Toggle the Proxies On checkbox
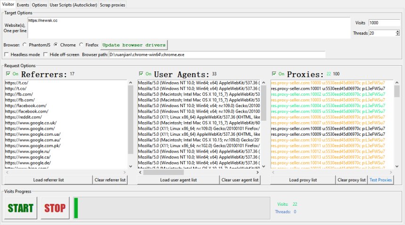 coord(274,74)
